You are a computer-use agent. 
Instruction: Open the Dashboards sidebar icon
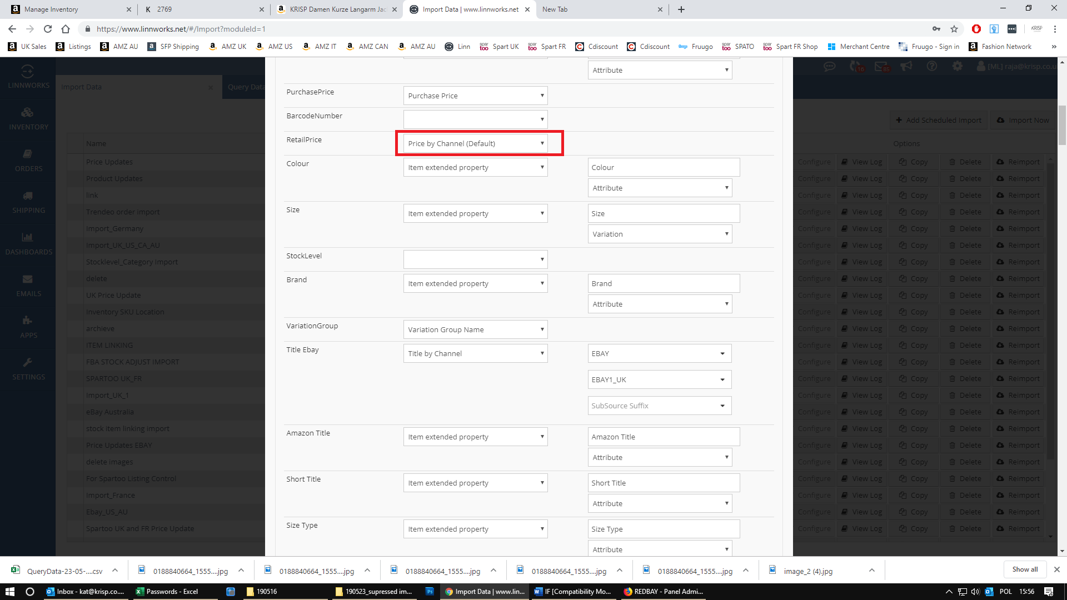(28, 238)
